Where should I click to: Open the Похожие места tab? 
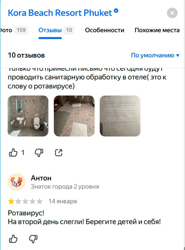point(157,30)
